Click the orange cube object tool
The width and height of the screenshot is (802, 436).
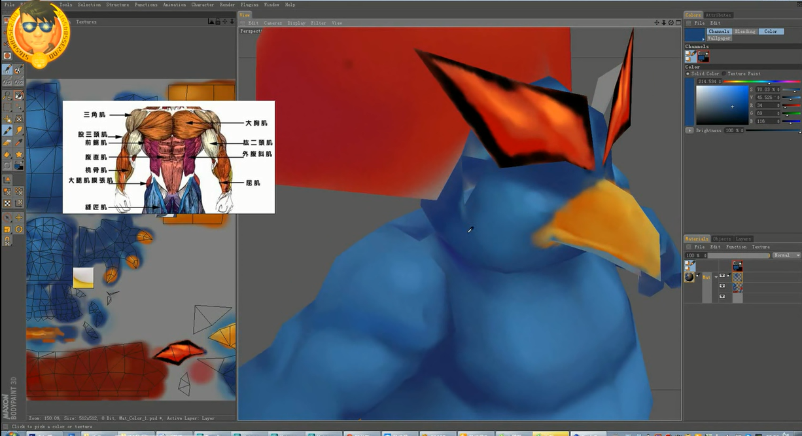(x=8, y=229)
